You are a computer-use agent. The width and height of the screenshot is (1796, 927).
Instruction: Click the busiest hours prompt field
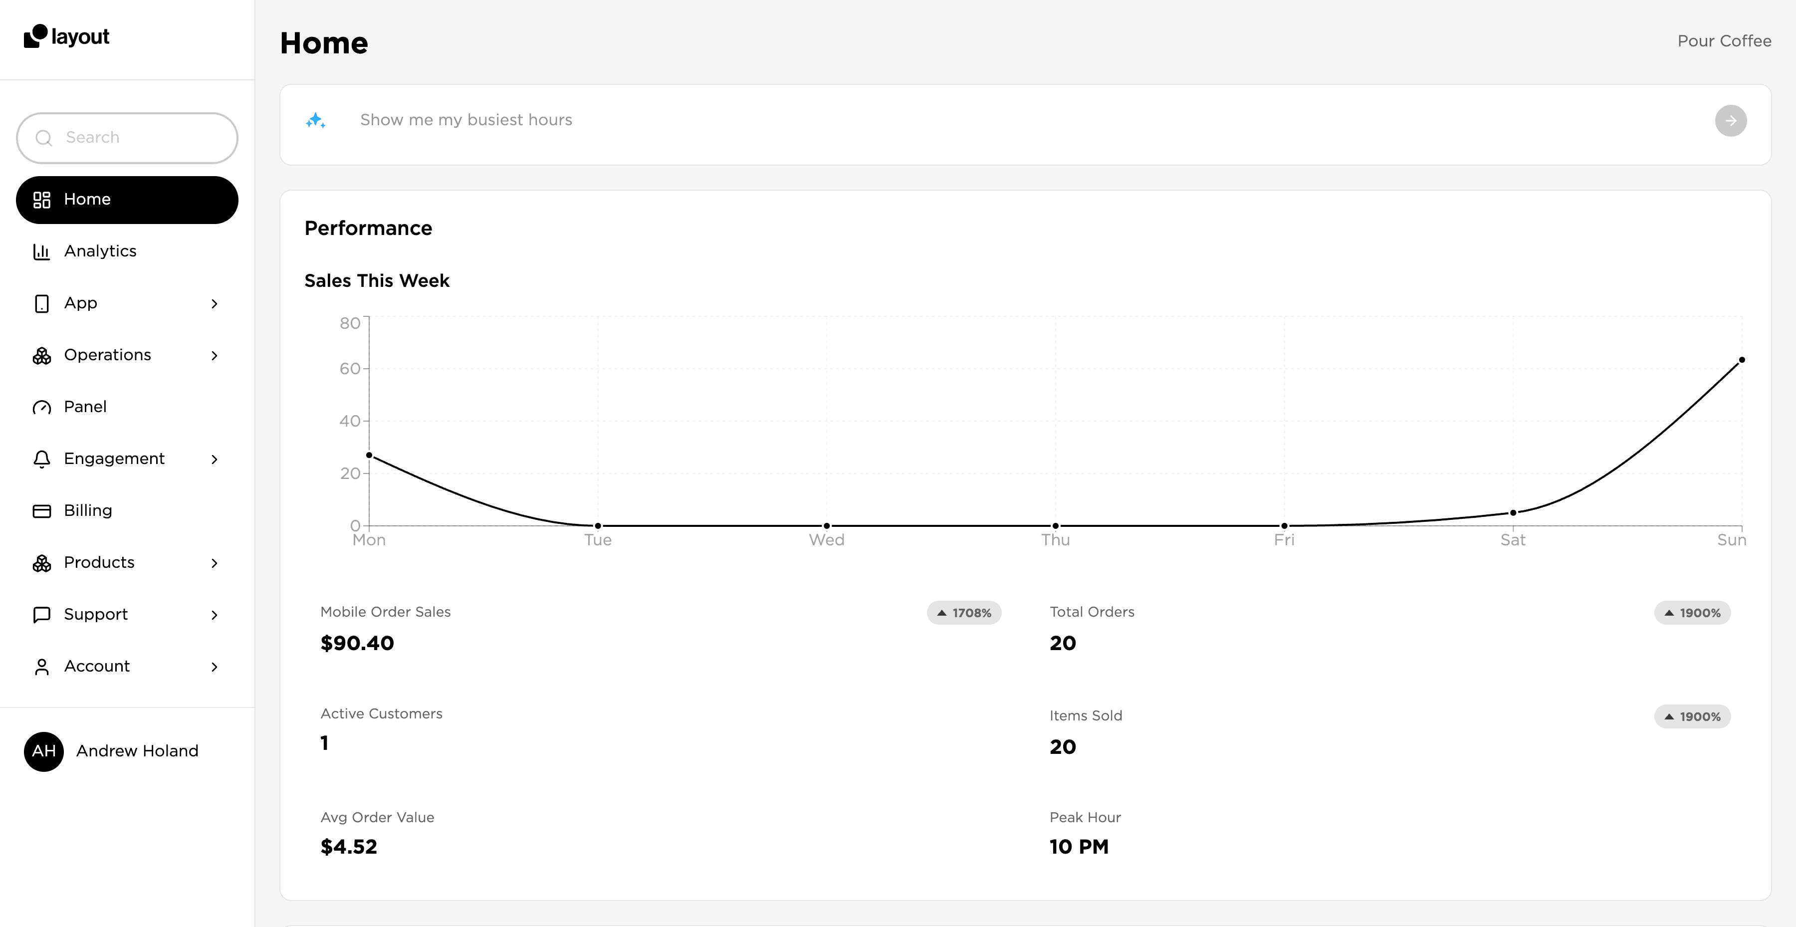click(976, 121)
